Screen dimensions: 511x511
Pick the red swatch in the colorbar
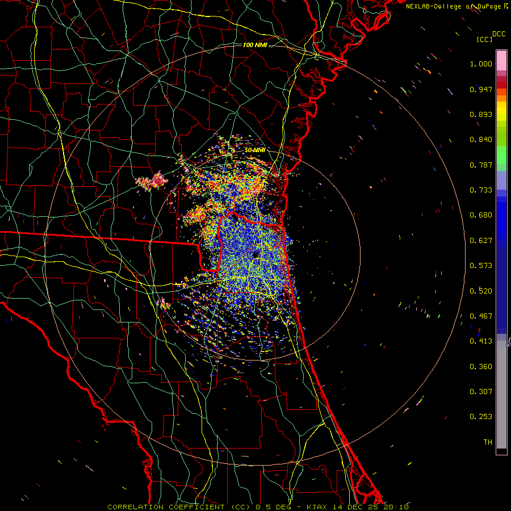[x=501, y=85]
